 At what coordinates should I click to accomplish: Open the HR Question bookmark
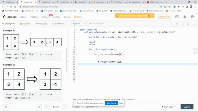[102, 11]
